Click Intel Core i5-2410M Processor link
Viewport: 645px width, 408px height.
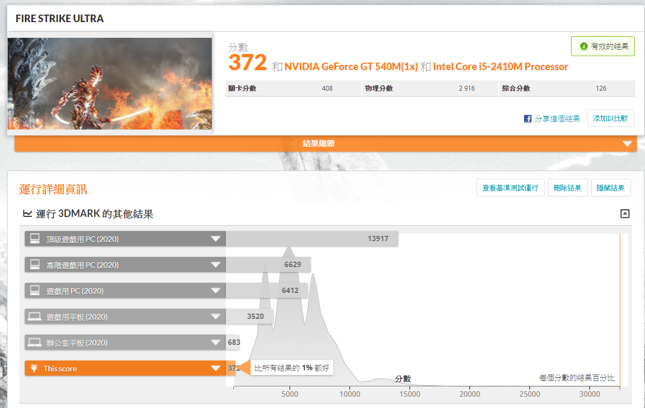(500, 66)
